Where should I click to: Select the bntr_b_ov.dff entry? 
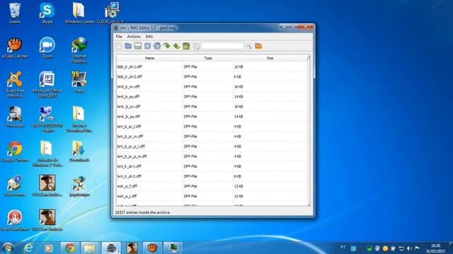point(212,107)
